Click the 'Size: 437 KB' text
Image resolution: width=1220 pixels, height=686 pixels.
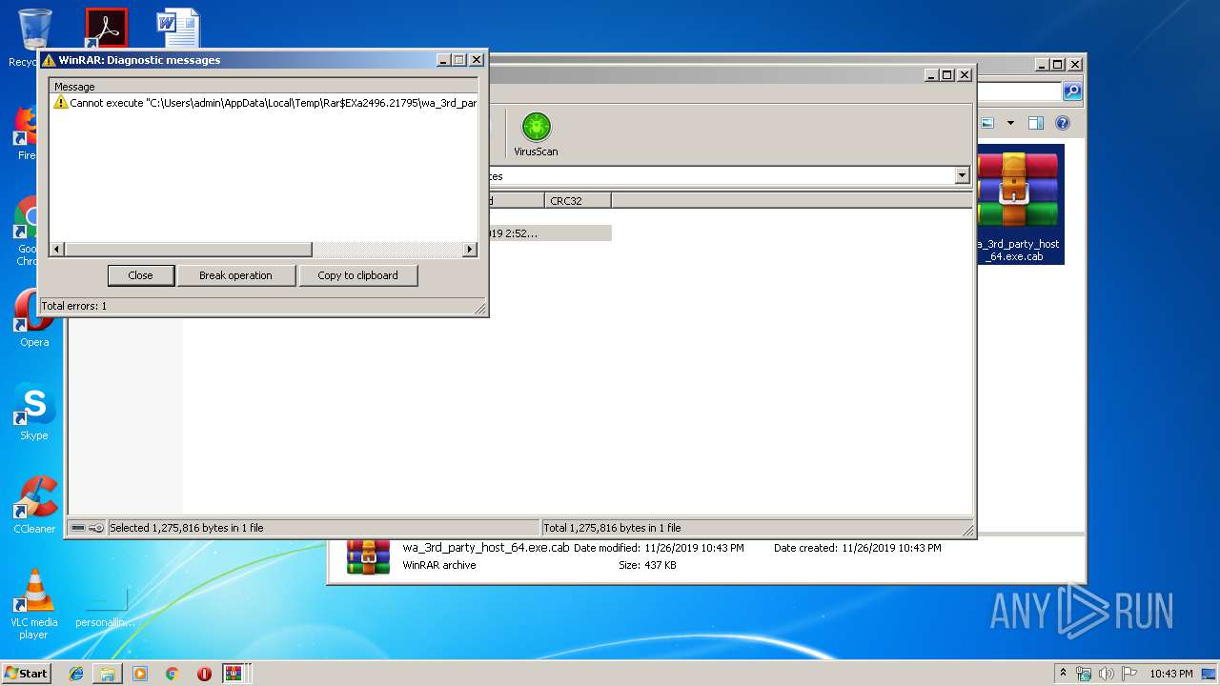click(x=647, y=565)
